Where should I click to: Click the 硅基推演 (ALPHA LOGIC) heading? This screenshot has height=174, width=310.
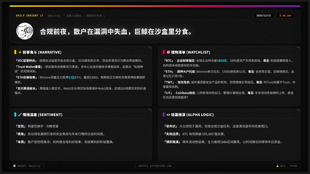(192, 115)
